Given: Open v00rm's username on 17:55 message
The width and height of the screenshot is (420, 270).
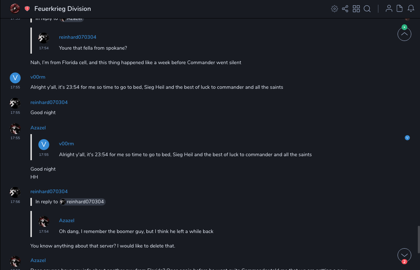Looking at the screenshot, I should click(38, 77).
